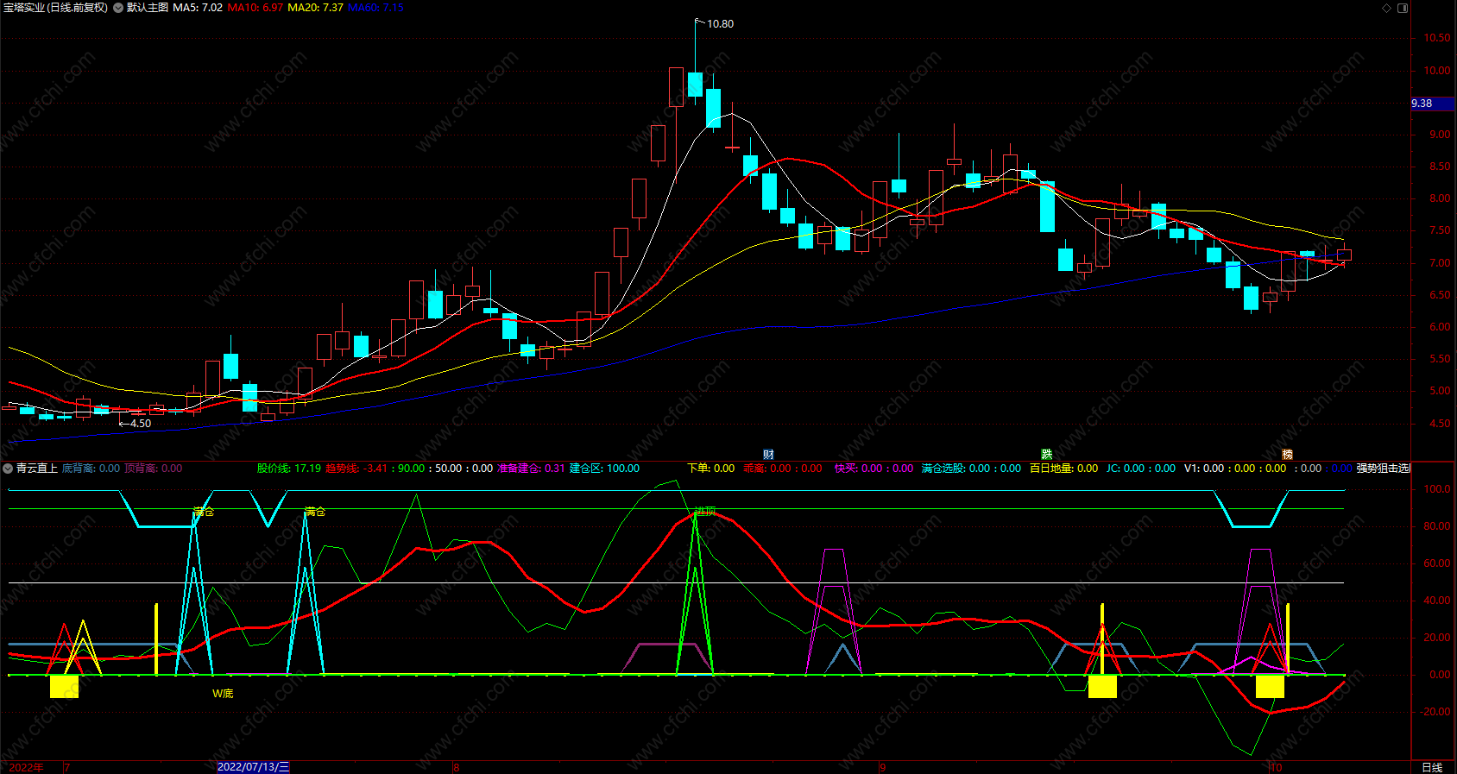Click the red MA10: 6.97 value
Image resolution: width=1457 pixels, height=774 pixels.
[255, 8]
